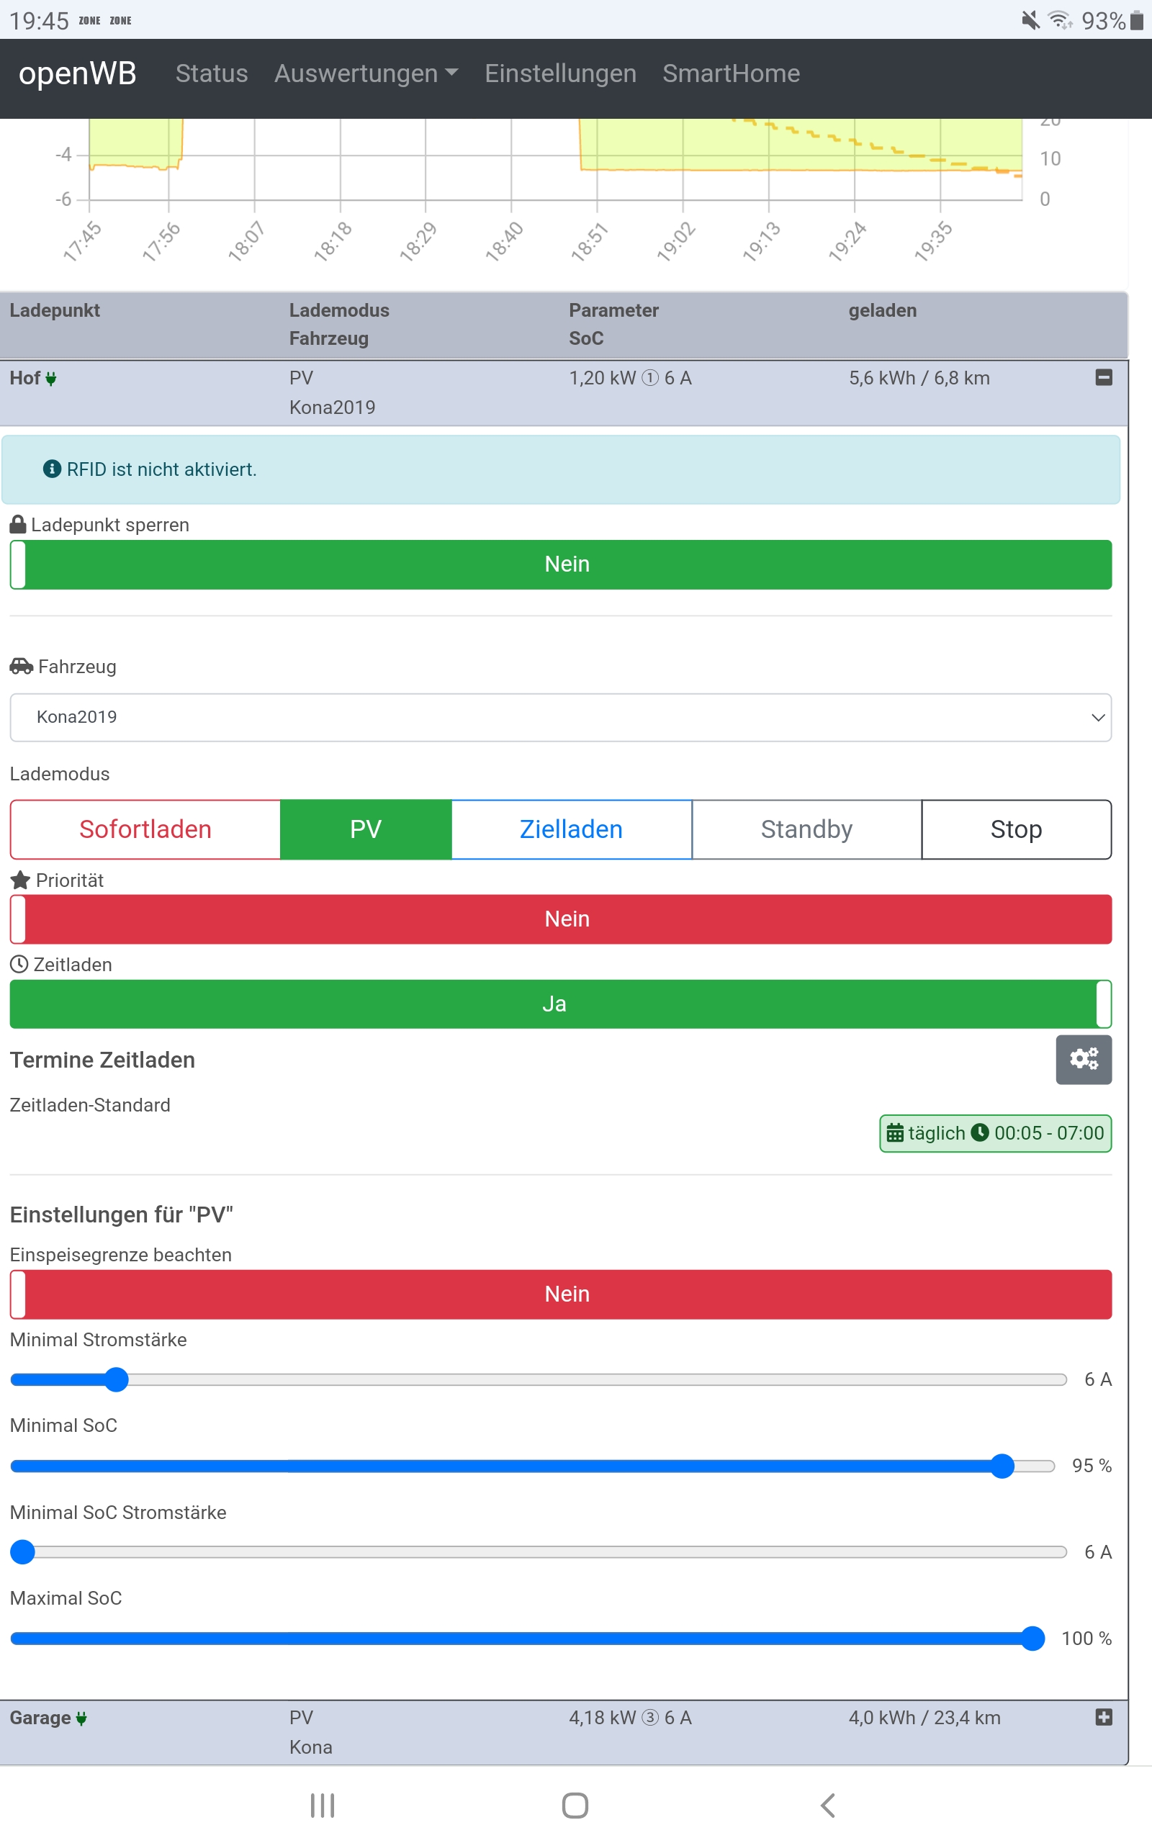The image size is (1152, 1843).
Task: Open the Termine Zeitladen settings gear
Action: pos(1084,1058)
